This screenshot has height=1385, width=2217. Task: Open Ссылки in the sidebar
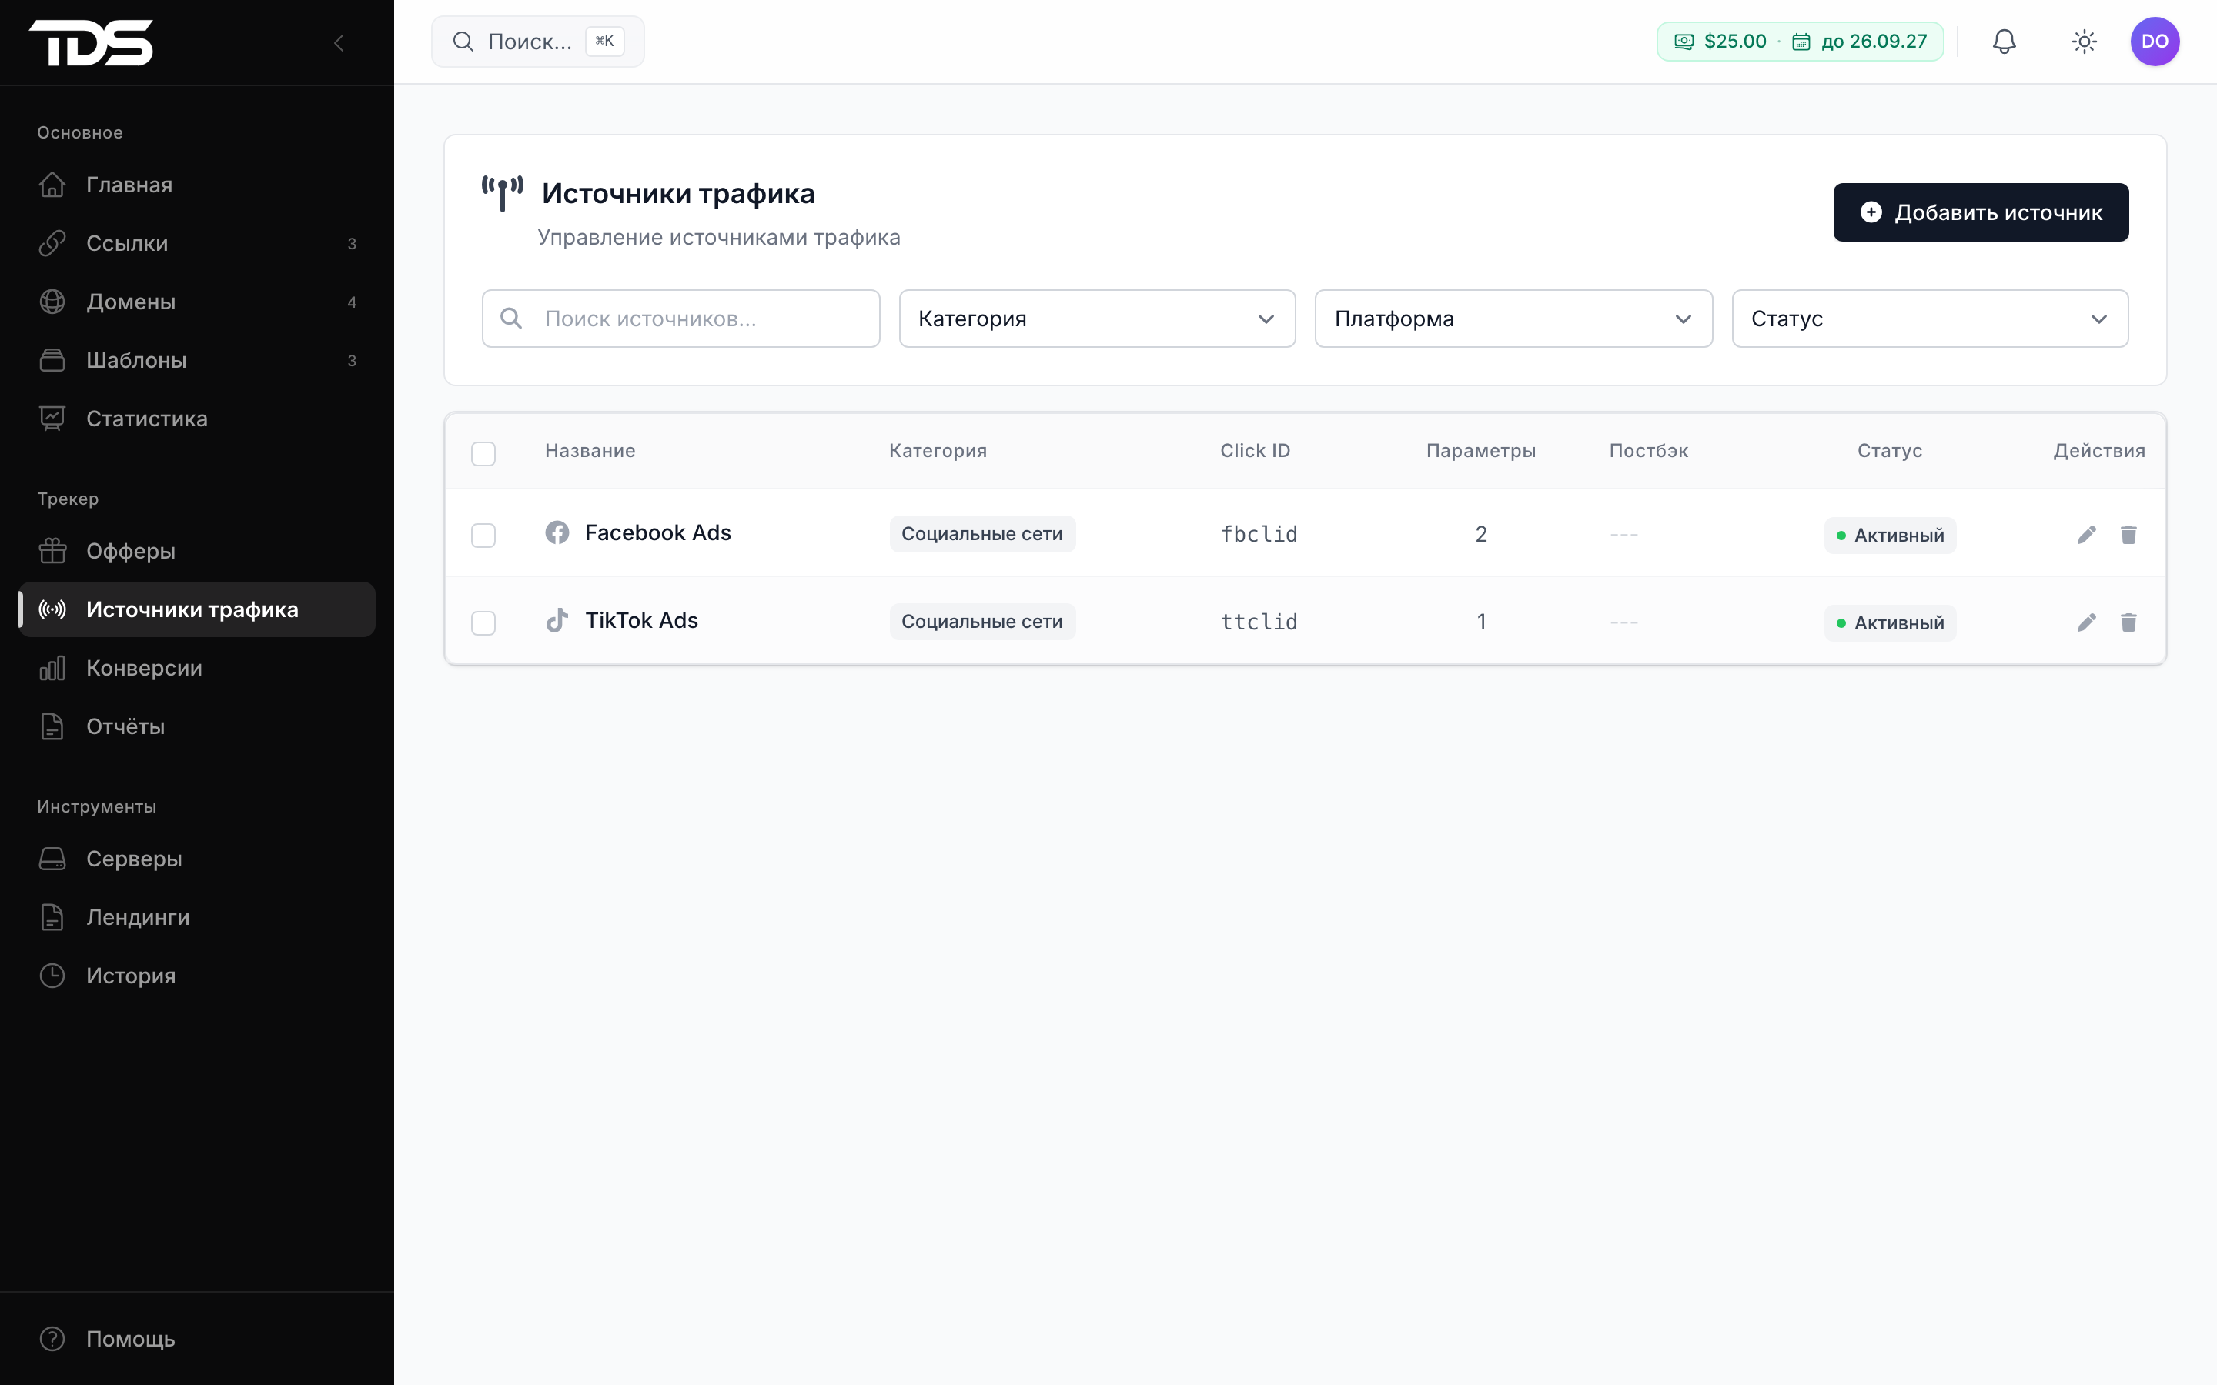(197, 242)
